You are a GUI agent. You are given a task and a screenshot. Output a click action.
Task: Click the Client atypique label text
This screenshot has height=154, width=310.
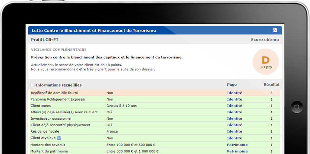pyautogui.click(x=43, y=138)
